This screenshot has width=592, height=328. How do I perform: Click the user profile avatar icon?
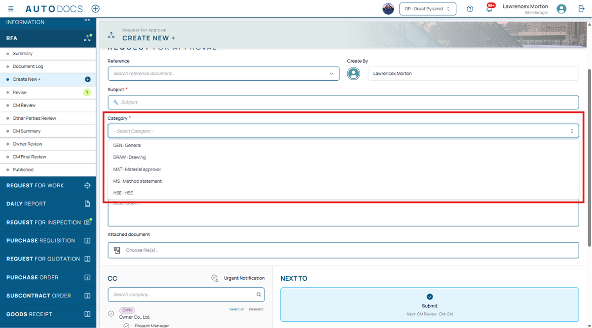tap(561, 9)
